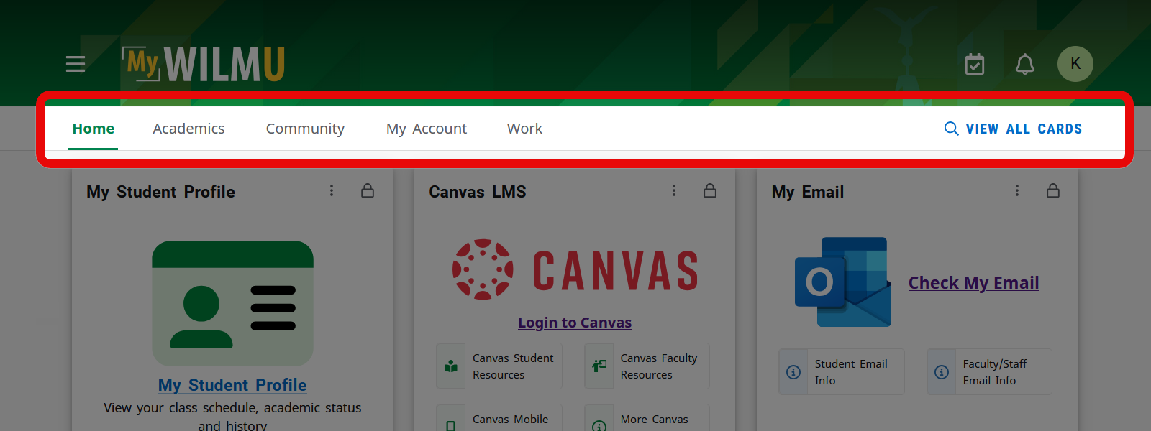
Task: Click View All Cards search button
Action: tap(1013, 129)
